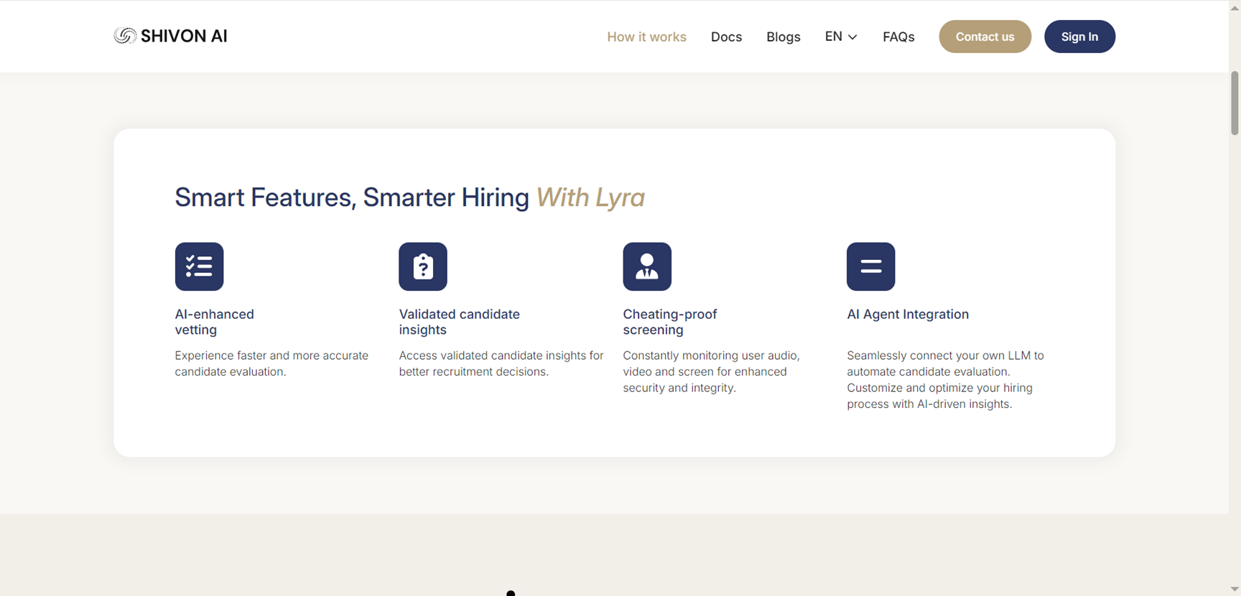This screenshot has height=596, width=1241.
Task: Open the How it works nav item
Action: pos(646,37)
